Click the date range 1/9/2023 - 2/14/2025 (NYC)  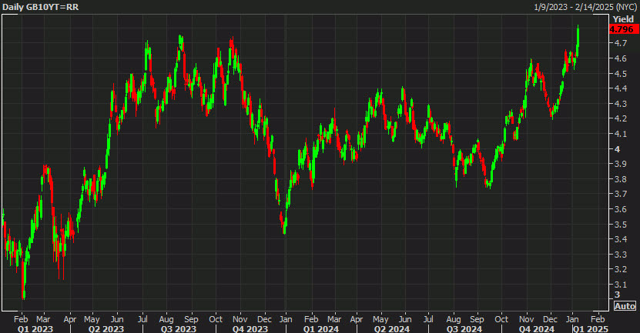coord(585,8)
